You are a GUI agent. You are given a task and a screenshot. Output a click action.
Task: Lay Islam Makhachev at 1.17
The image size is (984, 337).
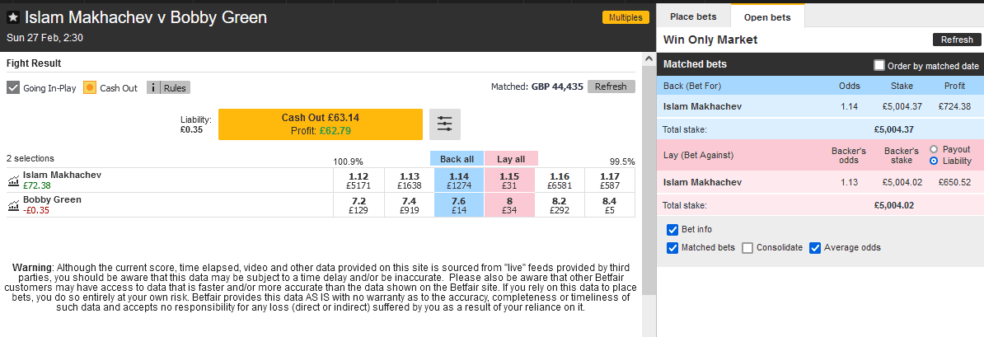pyautogui.click(x=609, y=180)
